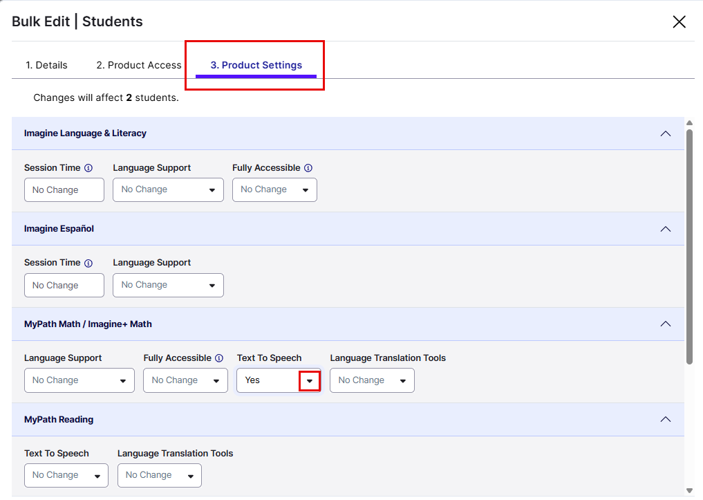The image size is (703, 500).
Task: Collapse the MyPath Reading section
Action: 665,419
